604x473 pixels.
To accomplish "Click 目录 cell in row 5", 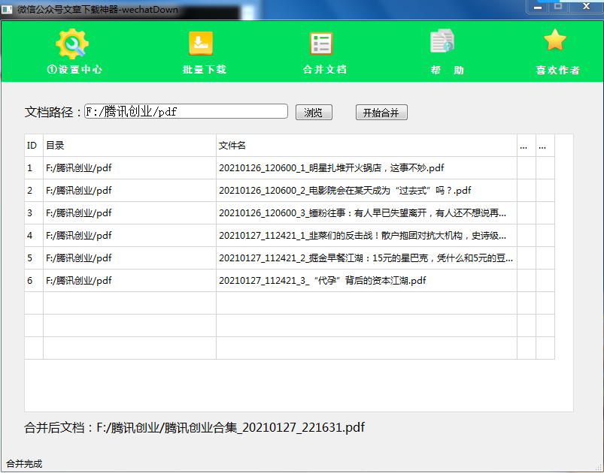I will pos(130,258).
